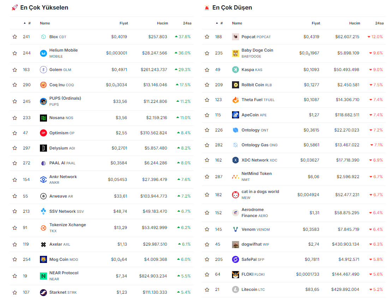Screen dimensions: 392x299
Task: Click the Litecoin LTC coin icon
Action: tap(236, 289)
